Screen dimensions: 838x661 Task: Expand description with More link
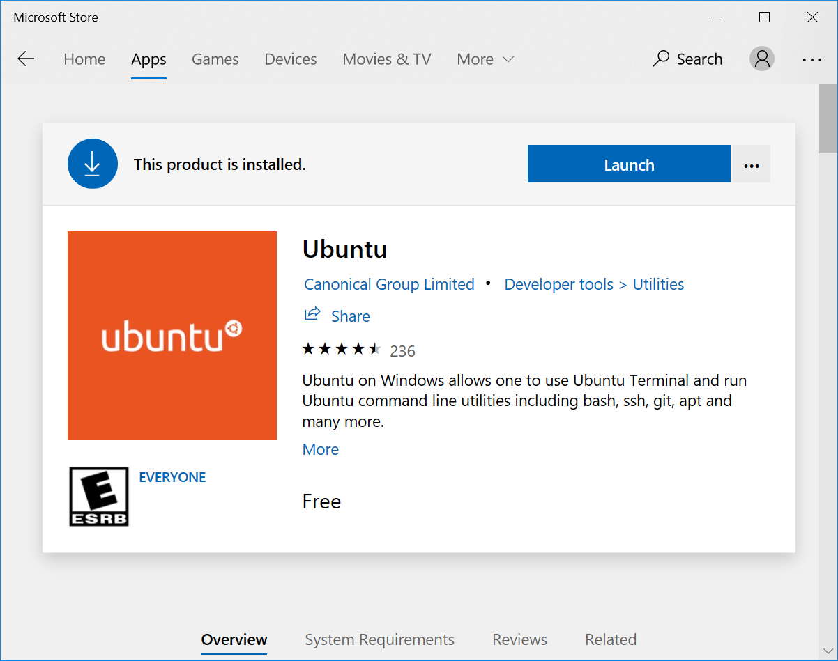pyautogui.click(x=321, y=449)
